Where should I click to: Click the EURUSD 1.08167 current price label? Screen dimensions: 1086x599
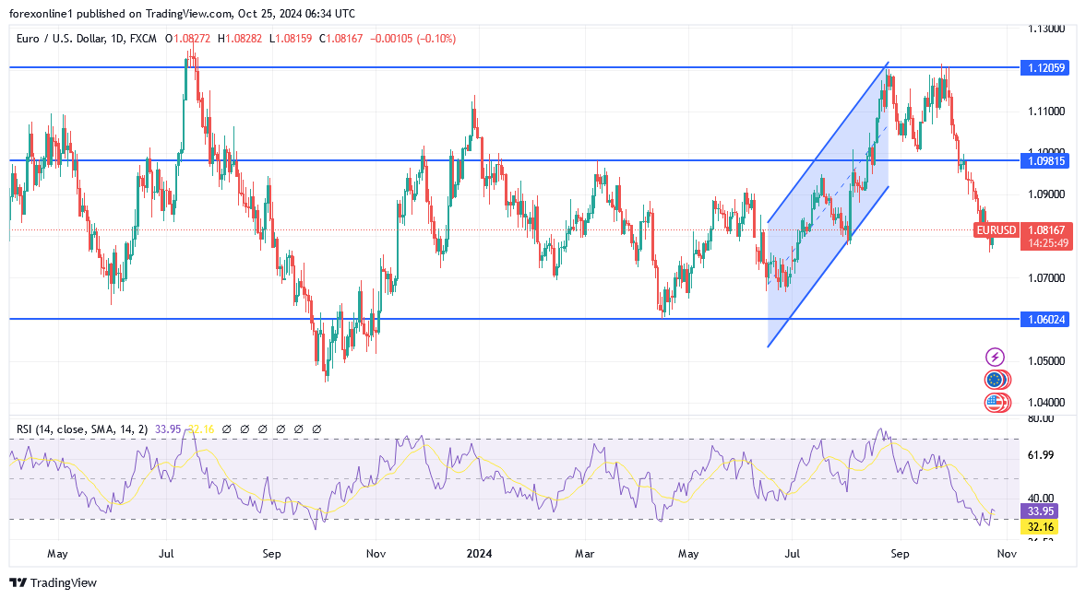[1023, 230]
